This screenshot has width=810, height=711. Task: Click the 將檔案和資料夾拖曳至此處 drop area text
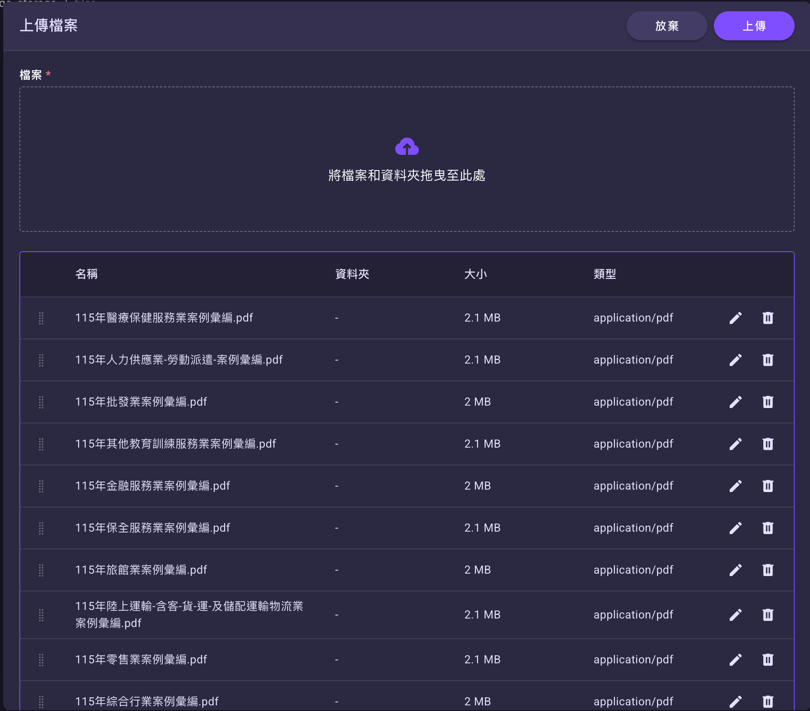click(x=407, y=175)
